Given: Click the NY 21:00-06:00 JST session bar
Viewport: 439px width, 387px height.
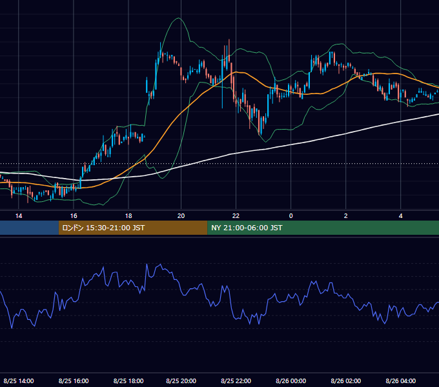Looking at the screenshot, I should point(323,228).
